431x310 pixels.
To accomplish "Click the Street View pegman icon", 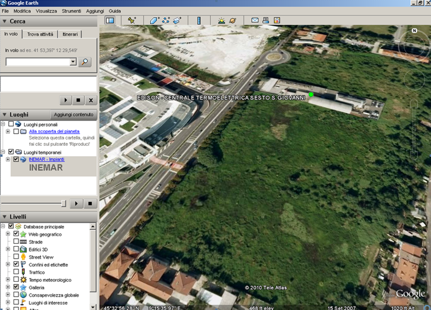I will [x=23, y=257].
